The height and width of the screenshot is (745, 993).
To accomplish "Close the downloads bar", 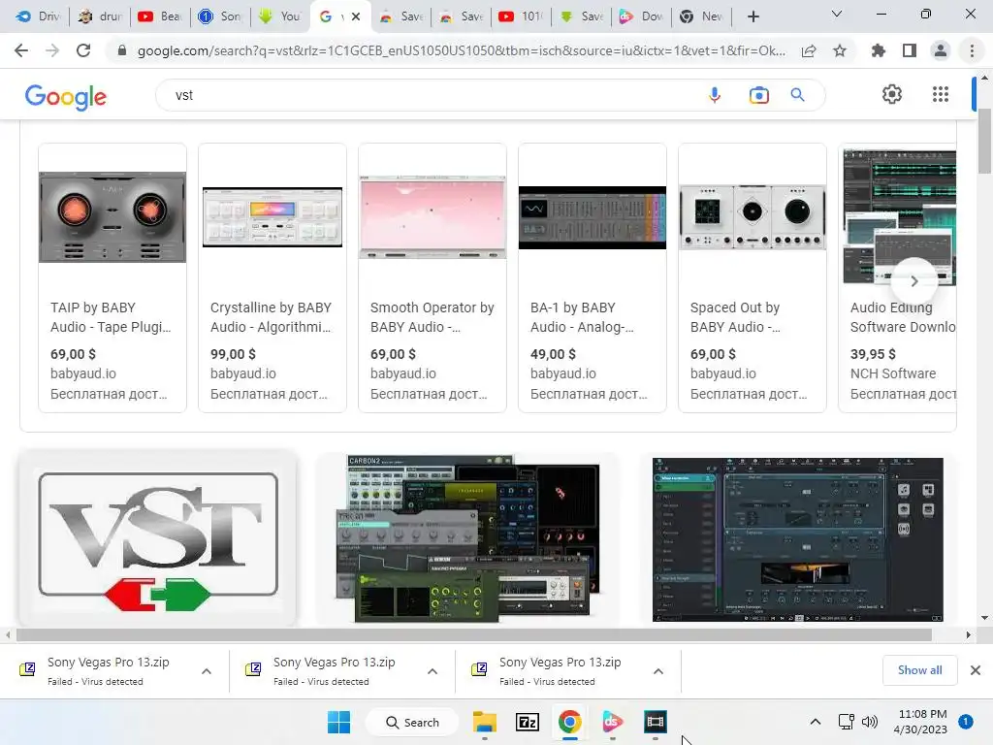I will [976, 670].
